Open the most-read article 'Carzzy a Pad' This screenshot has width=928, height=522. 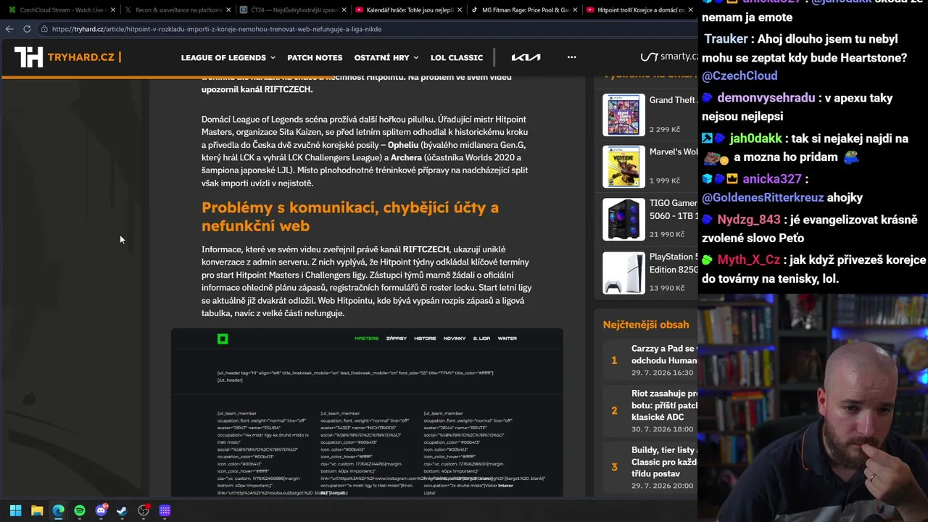tap(663, 355)
